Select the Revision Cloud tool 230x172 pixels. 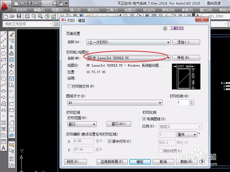[3, 79]
